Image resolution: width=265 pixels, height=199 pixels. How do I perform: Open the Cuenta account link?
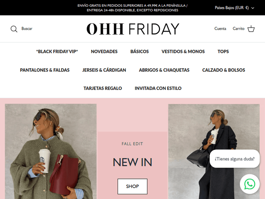220,29
